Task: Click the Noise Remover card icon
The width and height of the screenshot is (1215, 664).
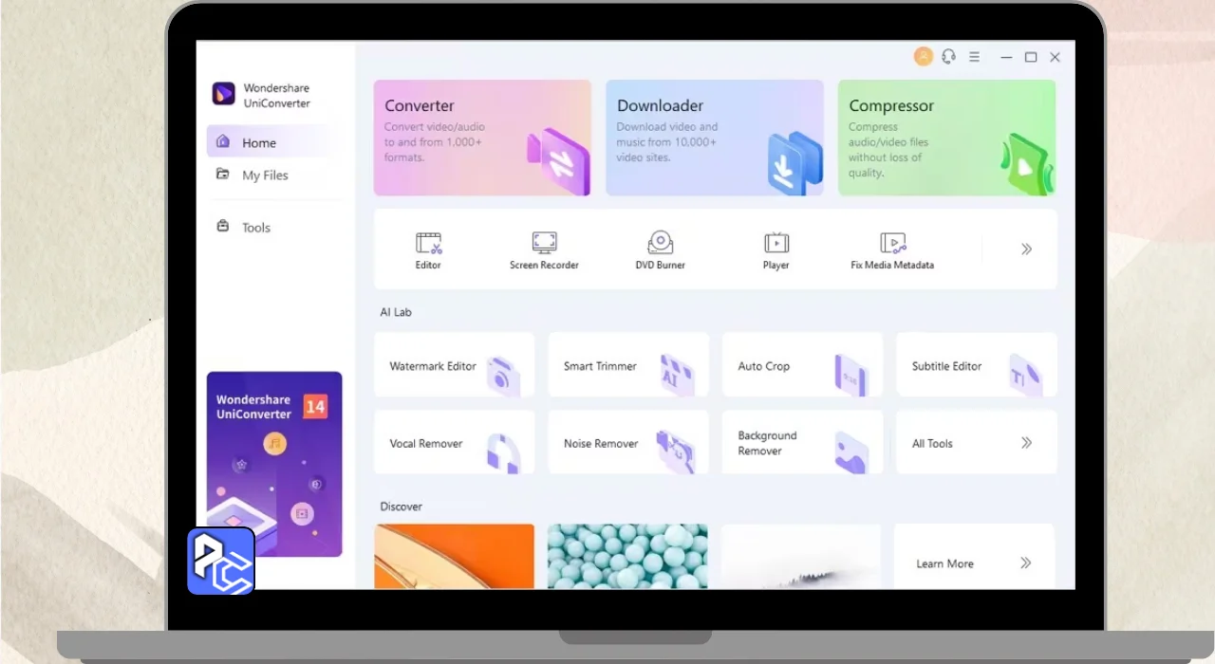Action: coord(676,452)
